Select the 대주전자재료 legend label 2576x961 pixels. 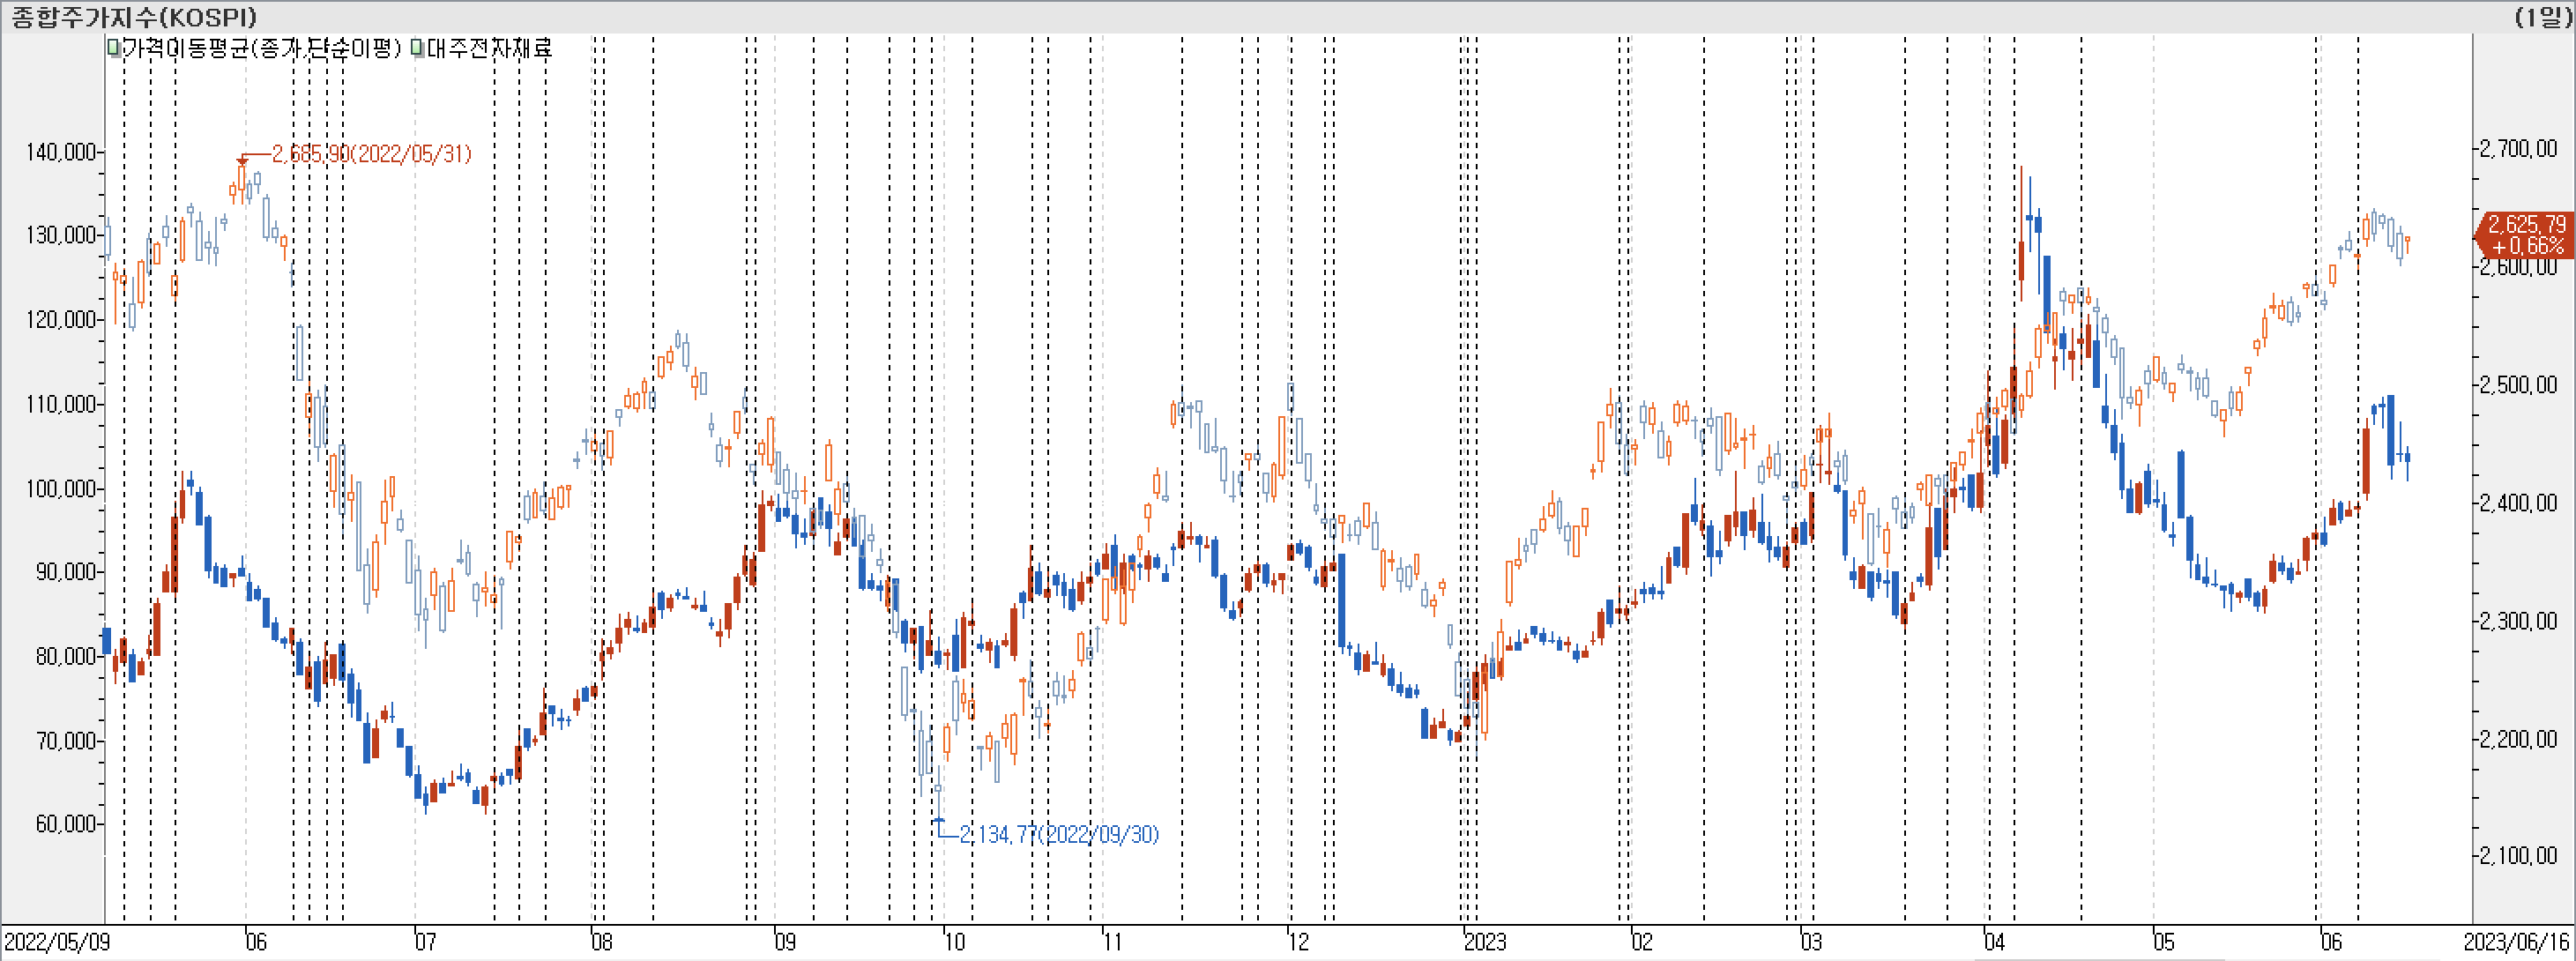tap(489, 48)
